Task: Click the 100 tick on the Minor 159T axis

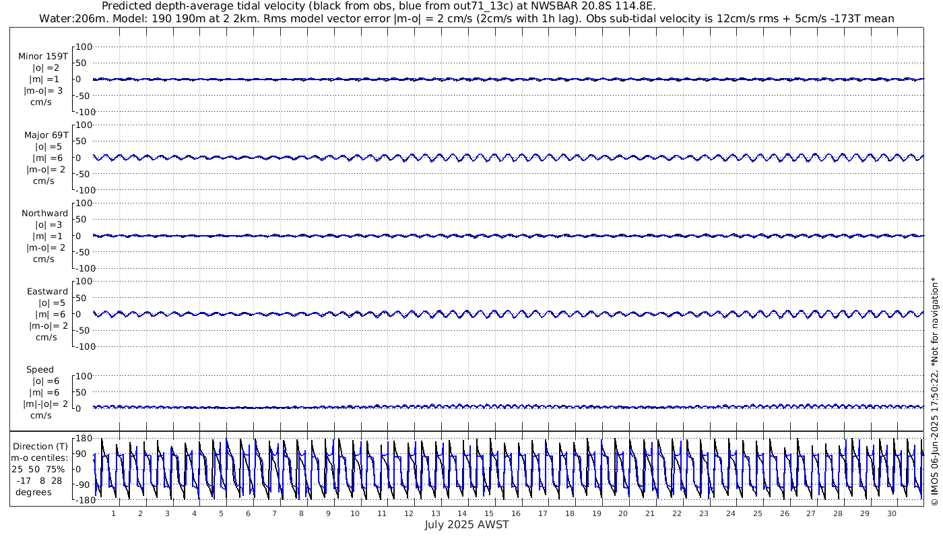Action: point(83,47)
